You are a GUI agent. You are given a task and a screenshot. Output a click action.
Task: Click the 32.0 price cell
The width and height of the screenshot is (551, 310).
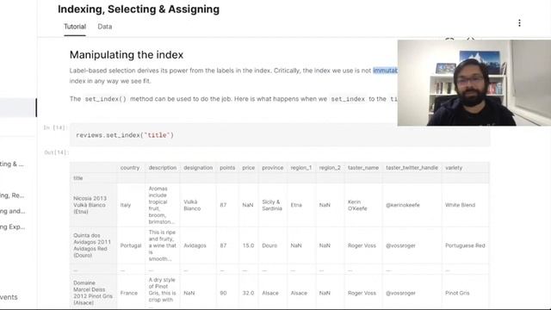click(x=248, y=293)
